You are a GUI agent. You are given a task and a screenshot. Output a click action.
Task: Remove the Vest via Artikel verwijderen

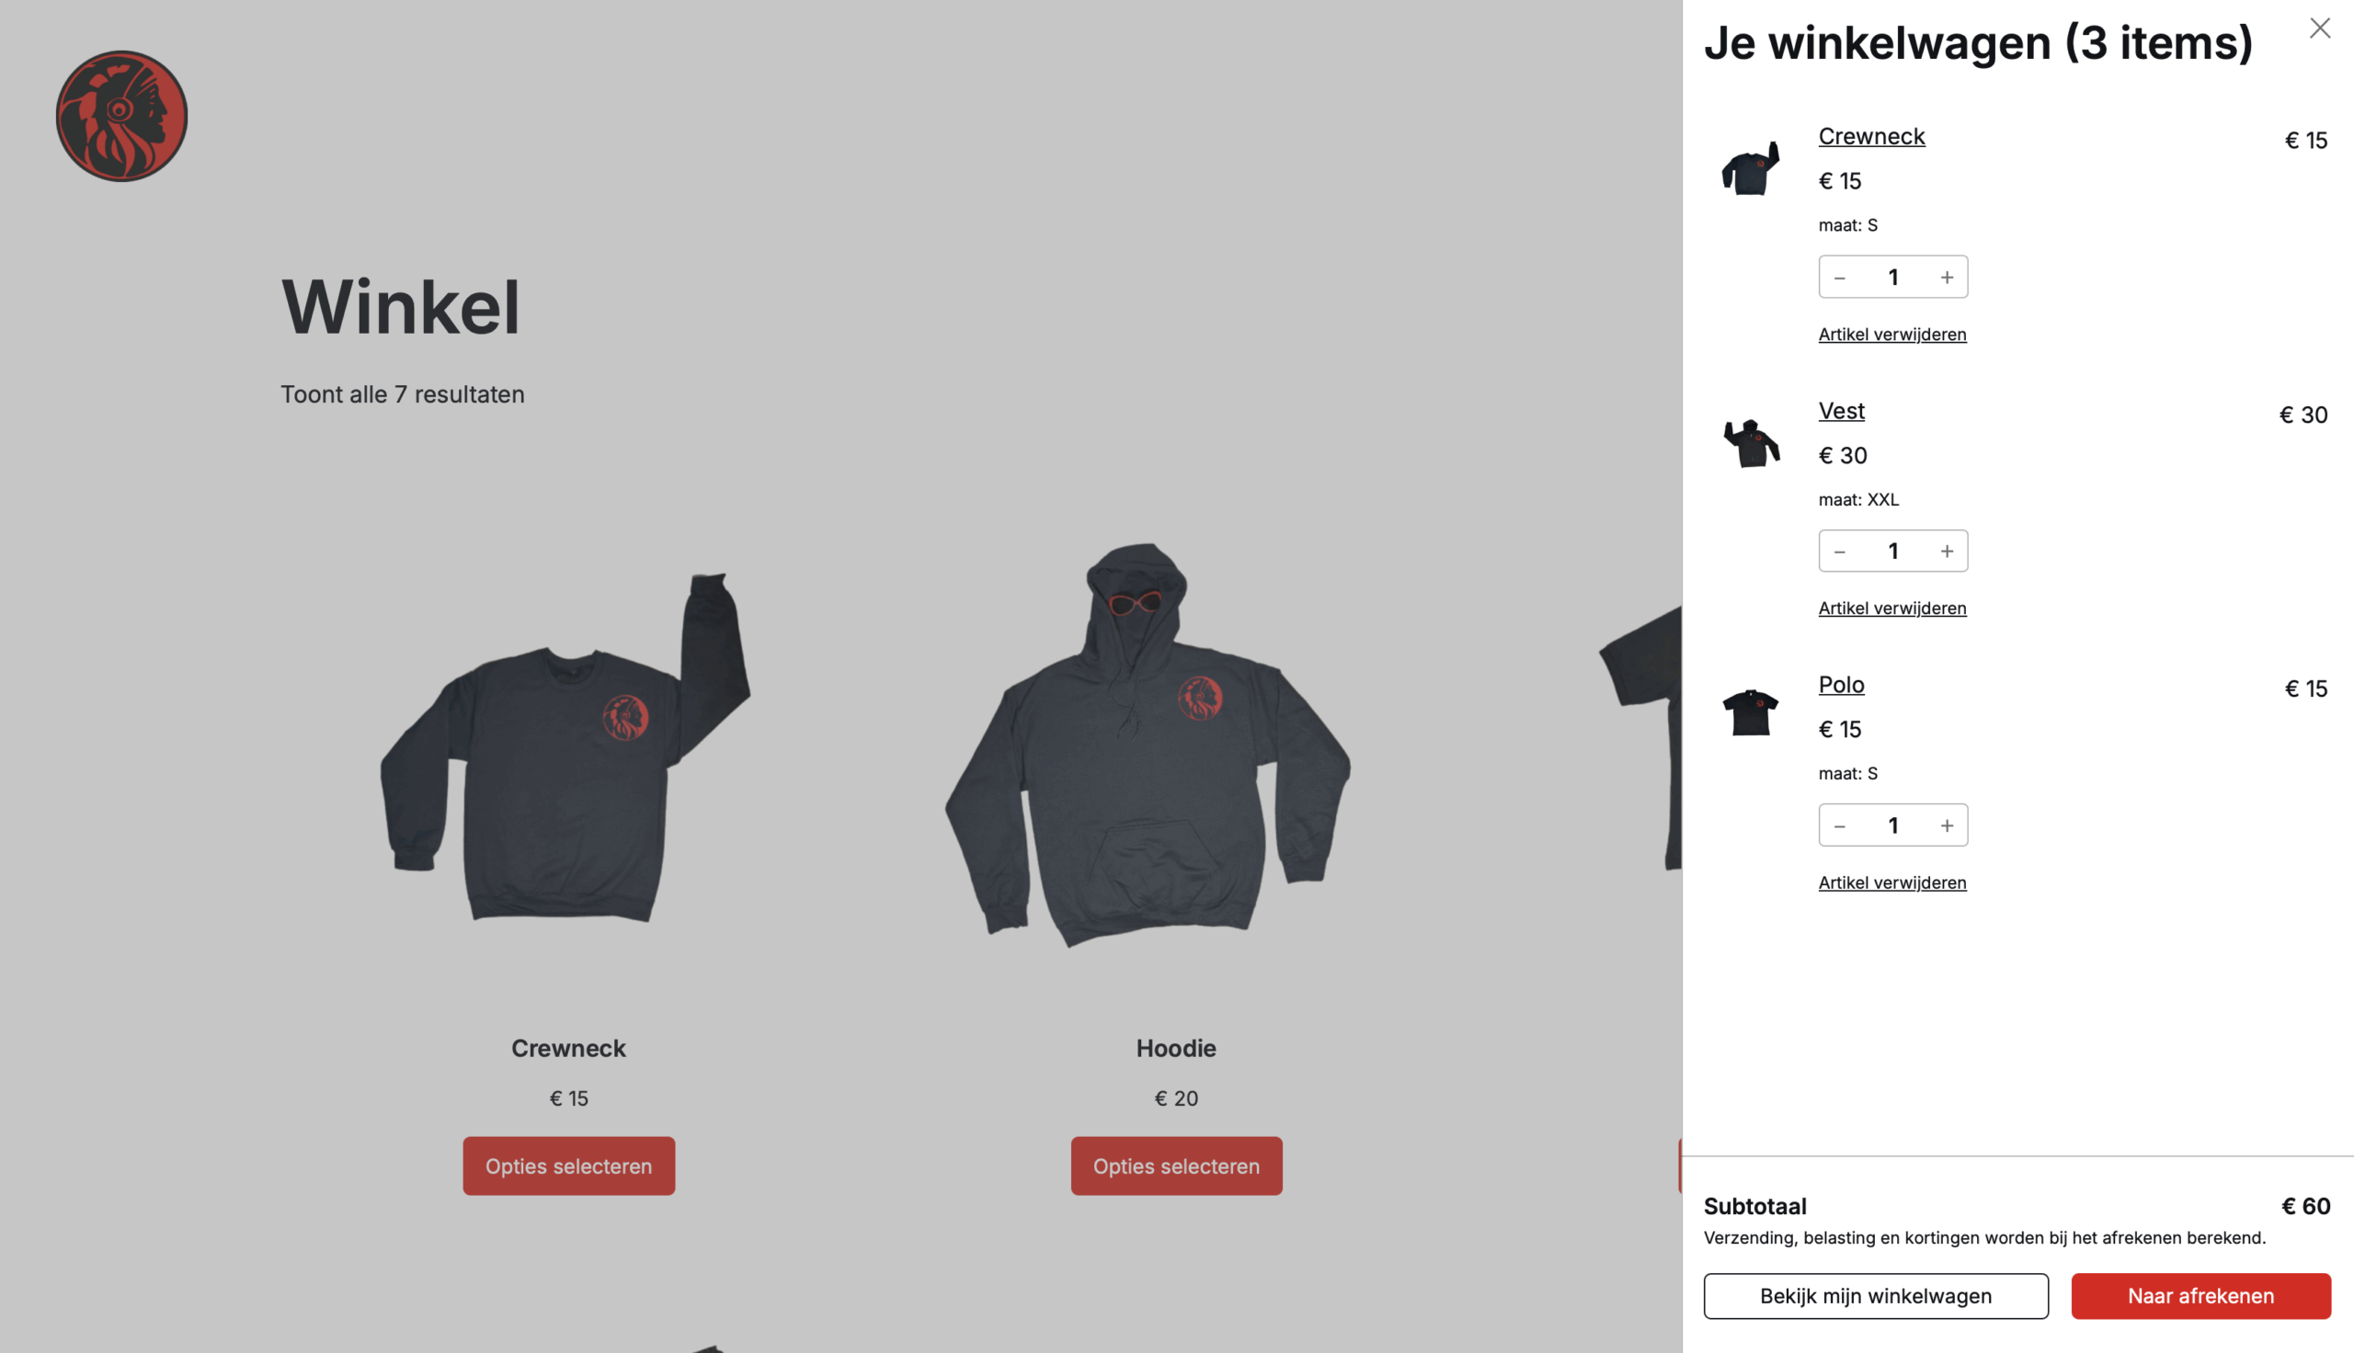[x=1892, y=608]
